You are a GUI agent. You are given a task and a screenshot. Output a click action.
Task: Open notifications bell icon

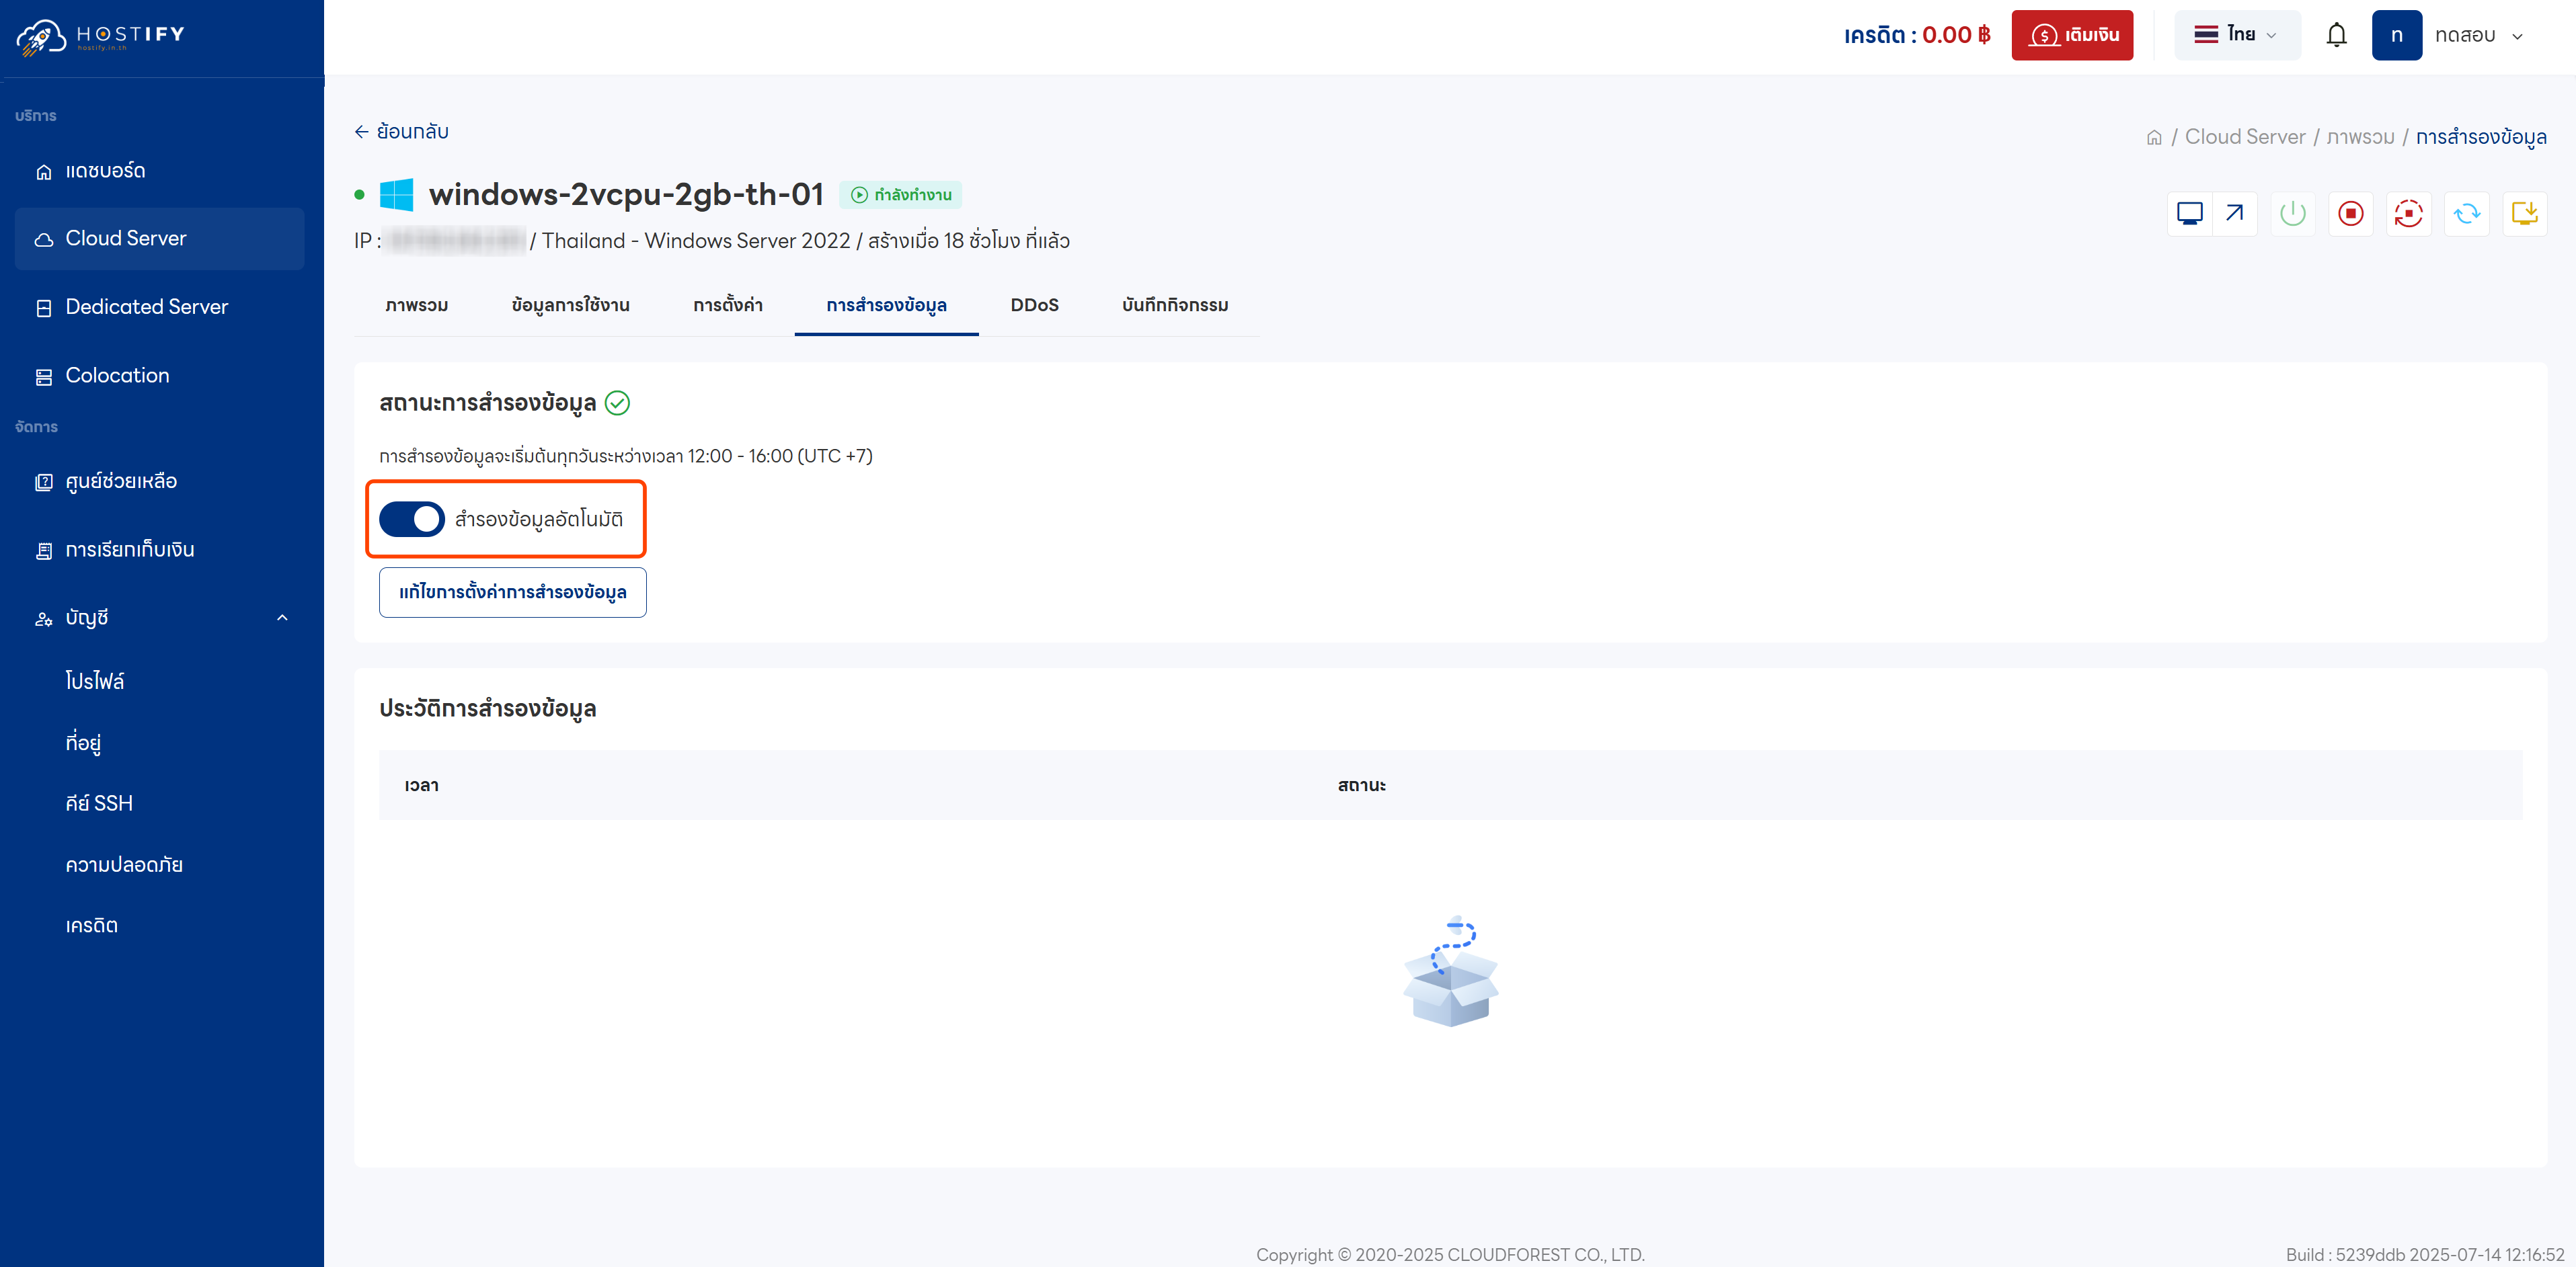click(2337, 34)
